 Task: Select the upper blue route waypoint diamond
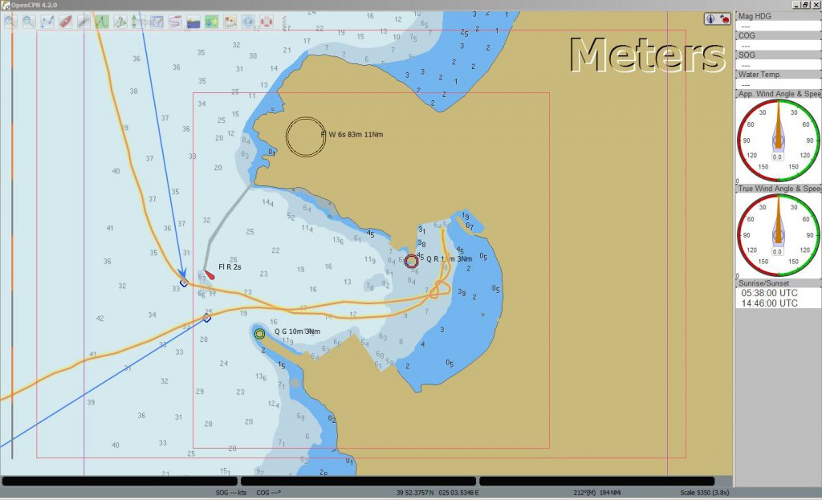point(184,283)
